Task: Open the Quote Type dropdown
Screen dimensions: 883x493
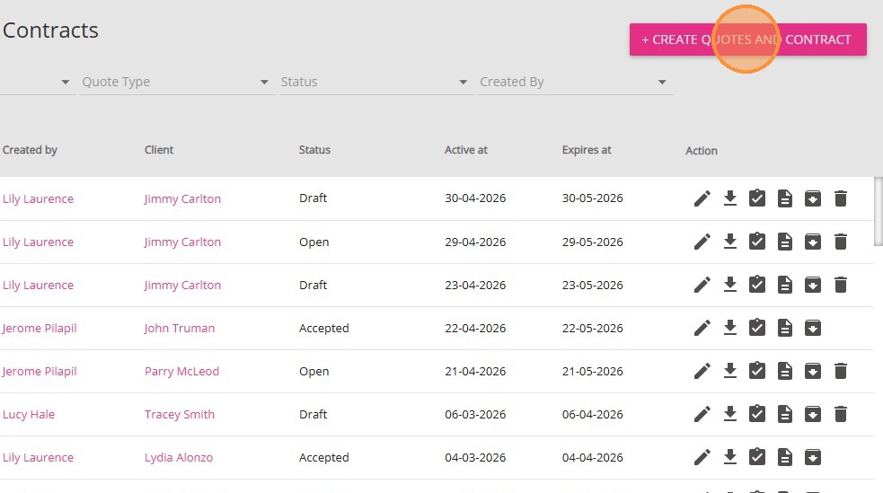Action: [175, 82]
